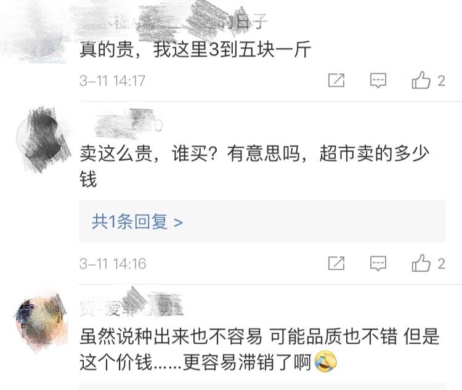Open the reply bubble icon on the 14:16 comment
This screenshot has width=462, height=390.
pos(378,263)
